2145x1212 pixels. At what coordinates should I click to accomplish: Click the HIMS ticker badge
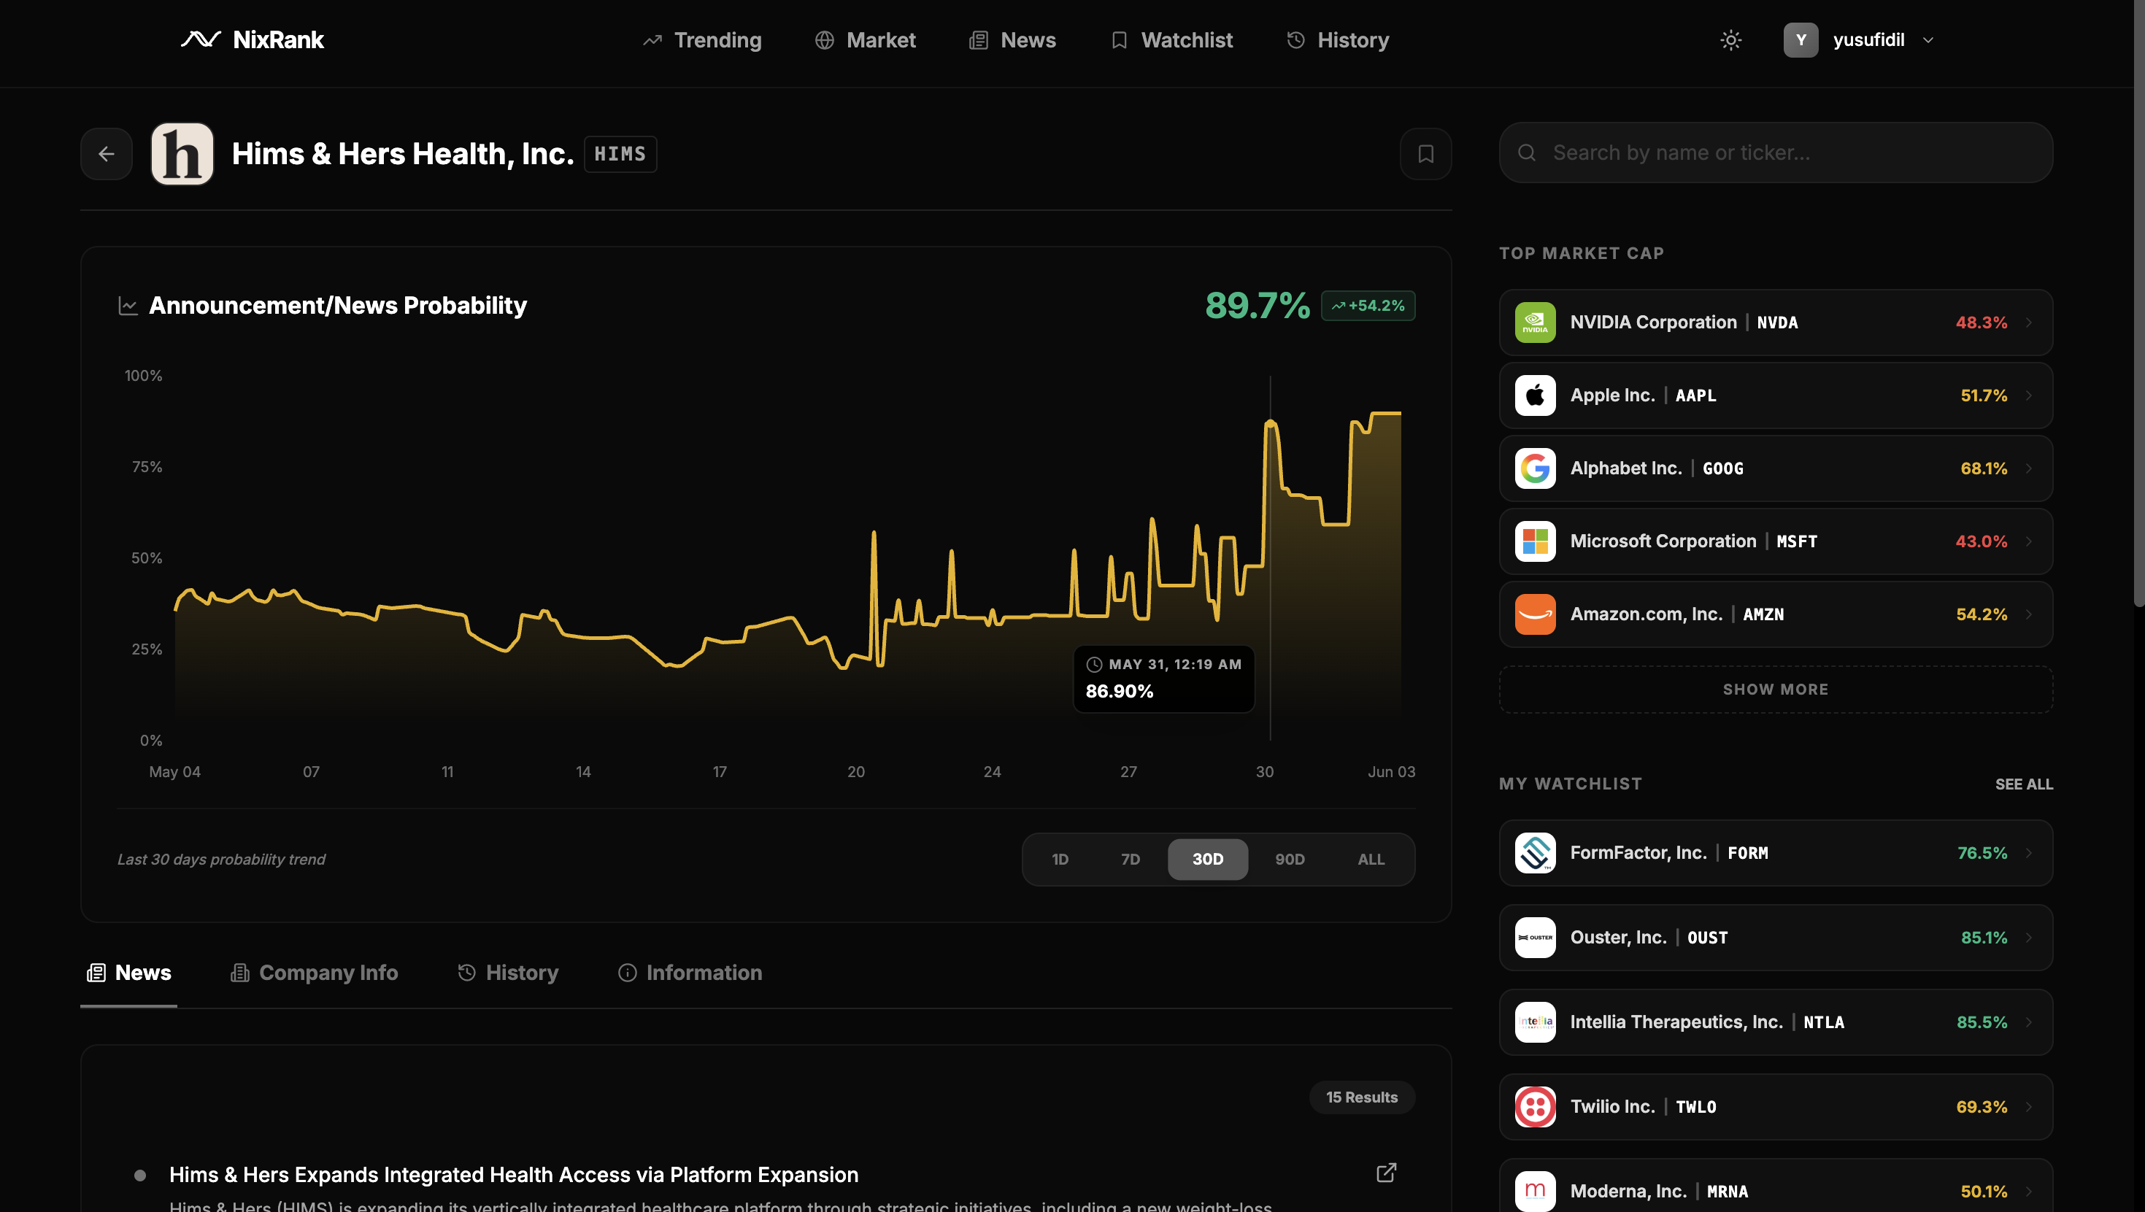(x=620, y=154)
